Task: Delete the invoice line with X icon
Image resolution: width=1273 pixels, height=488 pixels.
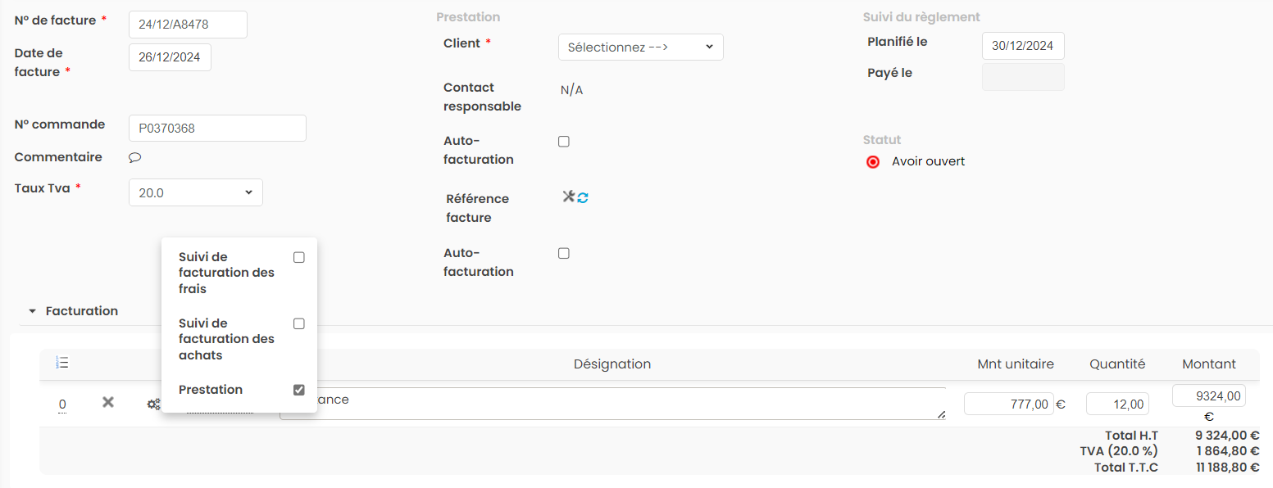Action: pos(107,403)
